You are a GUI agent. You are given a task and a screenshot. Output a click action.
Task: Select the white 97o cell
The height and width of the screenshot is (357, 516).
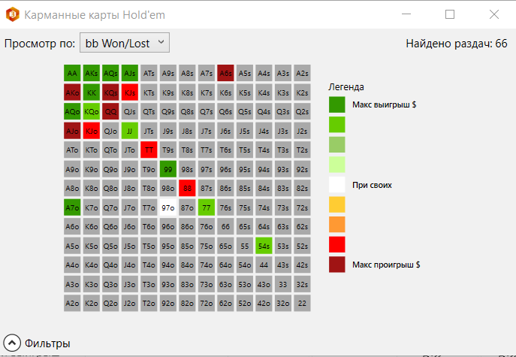tap(167, 207)
